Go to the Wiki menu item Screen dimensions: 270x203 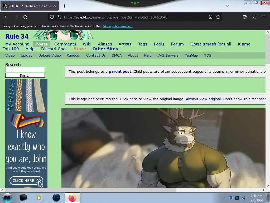click(x=87, y=44)
